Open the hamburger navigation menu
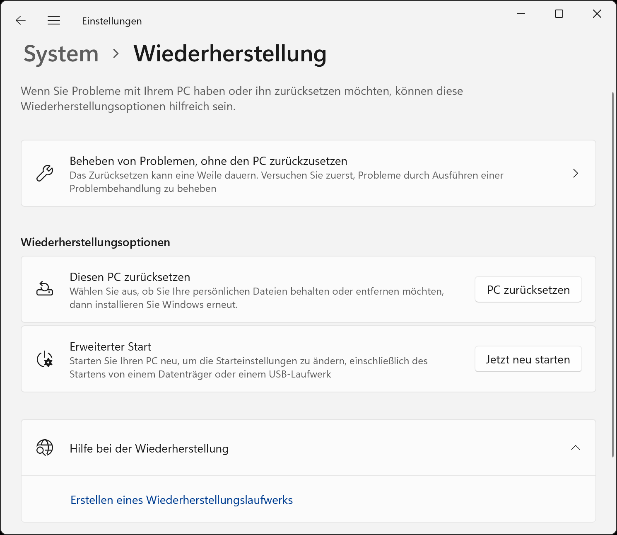This screenshot has height=535, width=617. click(x=54, y=20)
